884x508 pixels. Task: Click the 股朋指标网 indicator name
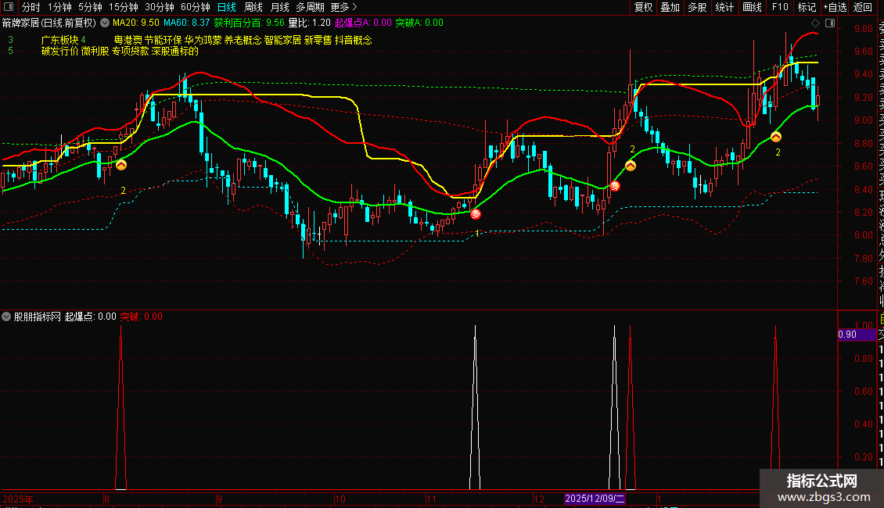[38, 317]
